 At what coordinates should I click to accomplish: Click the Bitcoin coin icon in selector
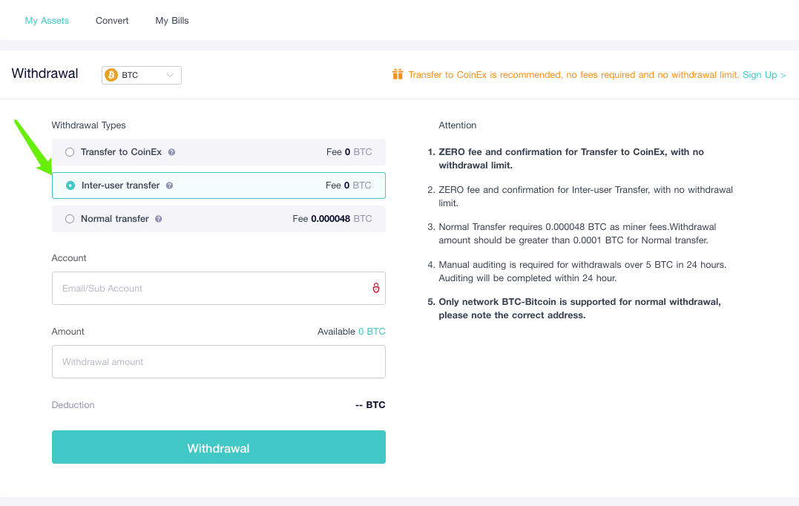111,75
